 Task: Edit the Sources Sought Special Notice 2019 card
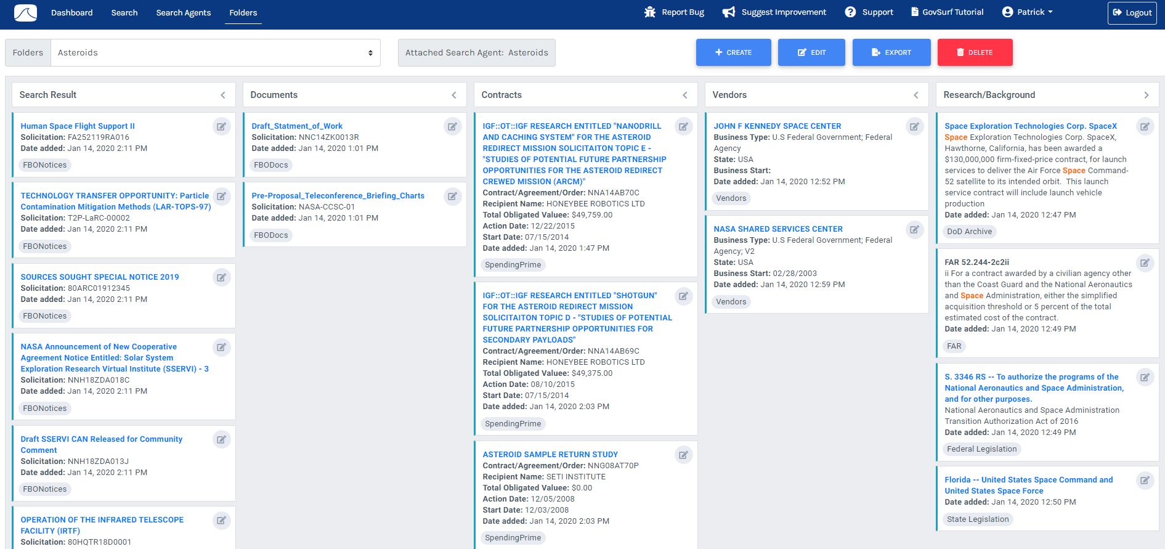pos(221,277)
